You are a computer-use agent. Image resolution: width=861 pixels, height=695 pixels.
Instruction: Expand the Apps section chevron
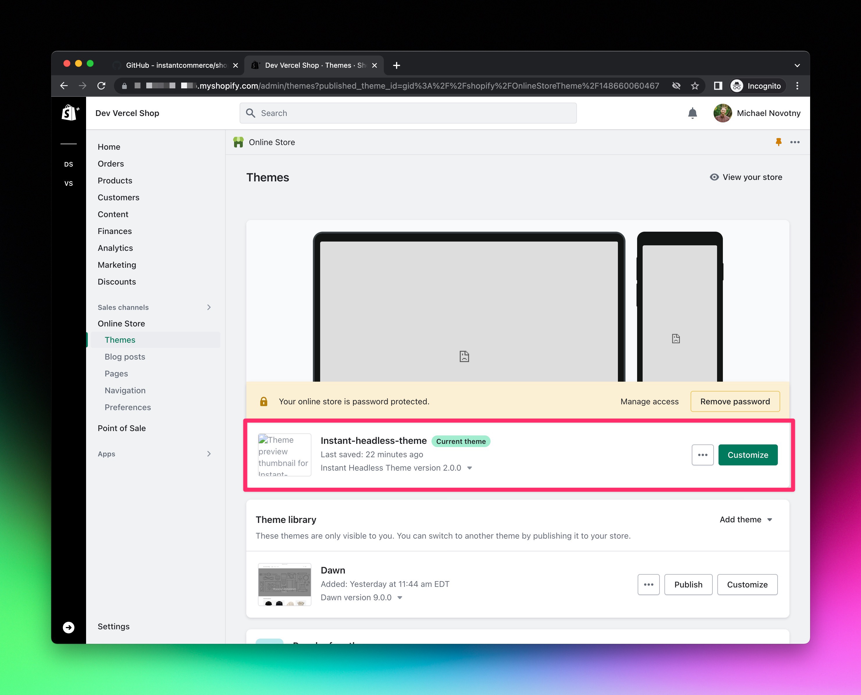click(x=209, y=453)
